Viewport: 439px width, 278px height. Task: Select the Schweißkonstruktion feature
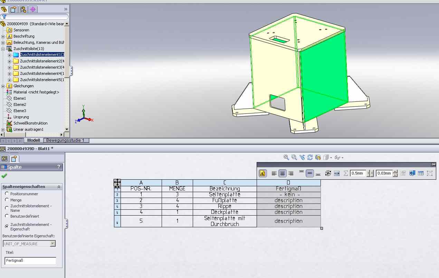(30, 123)
